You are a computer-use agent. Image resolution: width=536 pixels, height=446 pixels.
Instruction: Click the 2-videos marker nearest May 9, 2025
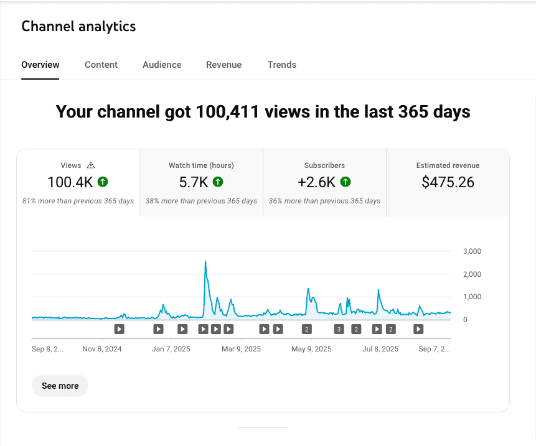click(x=306, y=329)
